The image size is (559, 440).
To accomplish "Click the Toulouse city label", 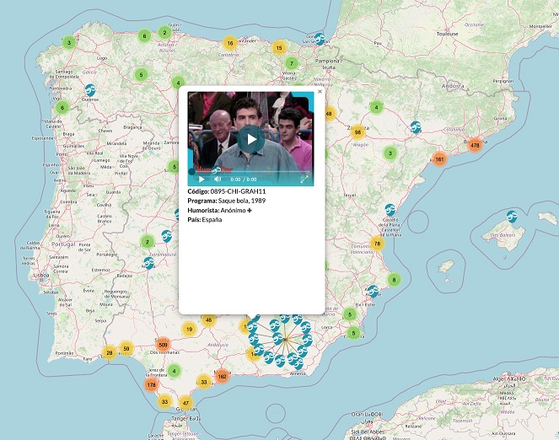I will (x=447, y=34).
